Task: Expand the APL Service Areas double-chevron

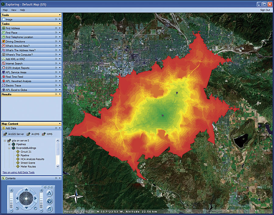Action: click(x=56, y=72)
